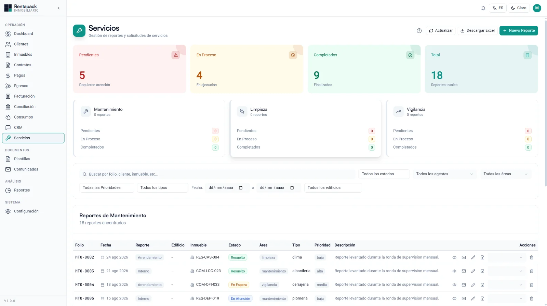Open Todos los estados dropdown
This screenshot has width=547, height=306.
click(384, 174)
